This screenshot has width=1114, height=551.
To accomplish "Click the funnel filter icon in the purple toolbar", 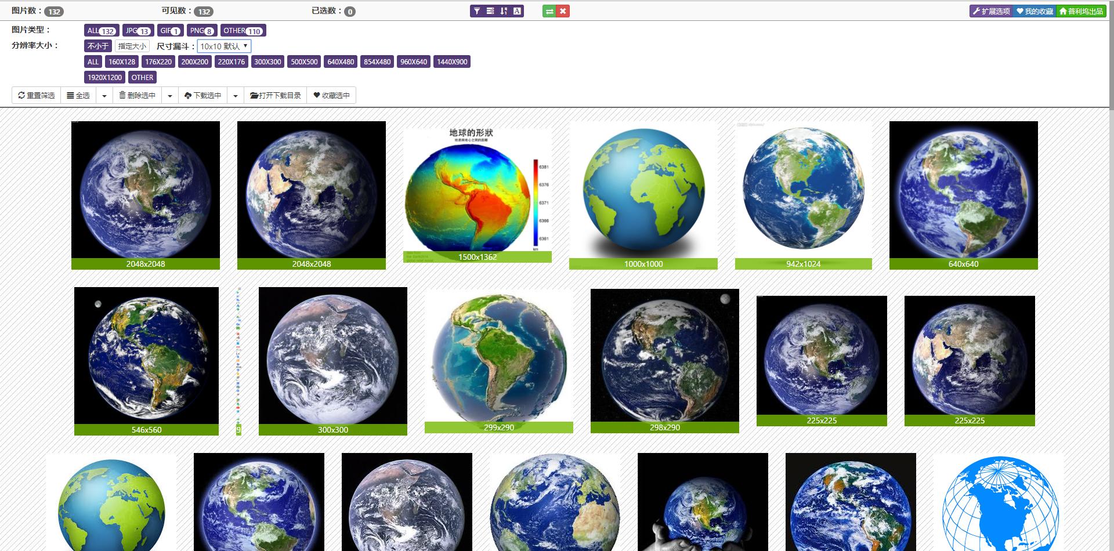I will click(x=476, y=11).
